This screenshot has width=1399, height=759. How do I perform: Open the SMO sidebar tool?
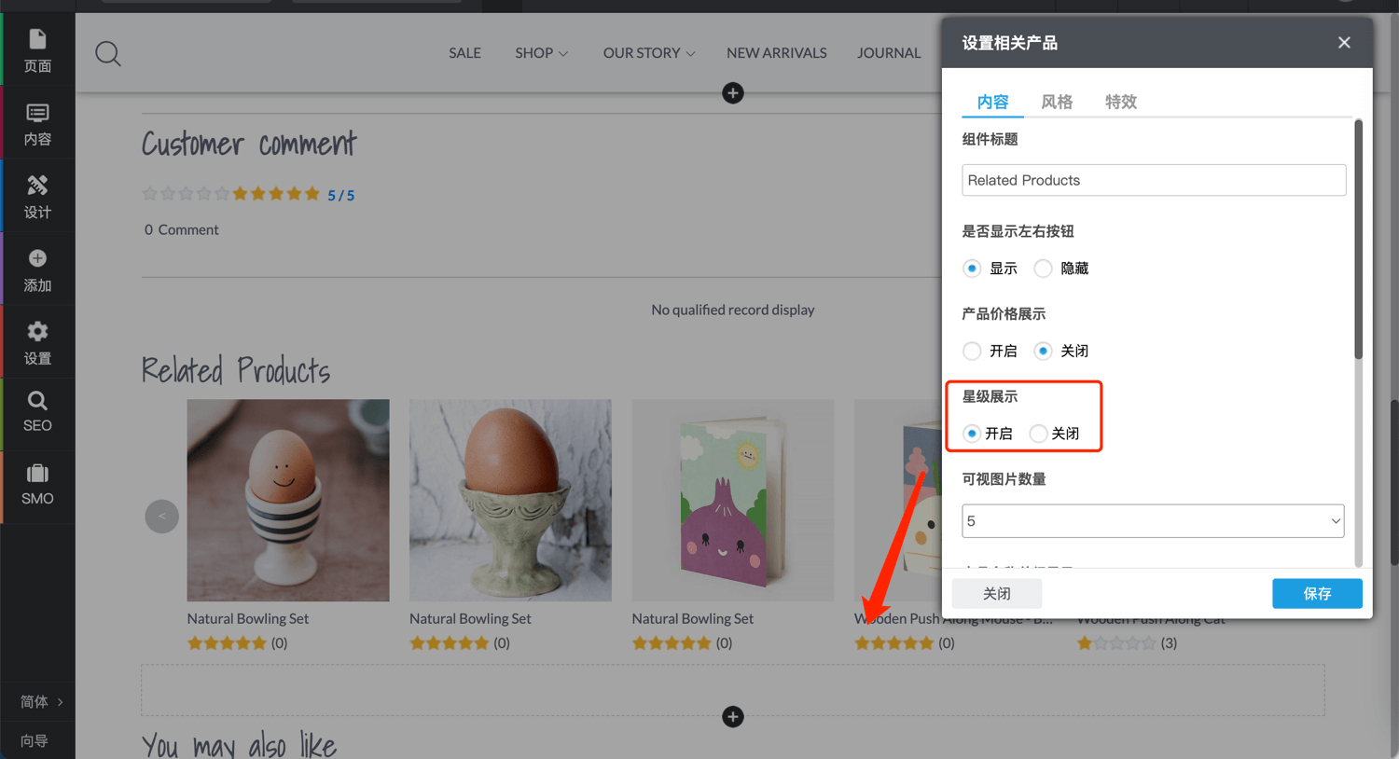(x=37, y=484)
